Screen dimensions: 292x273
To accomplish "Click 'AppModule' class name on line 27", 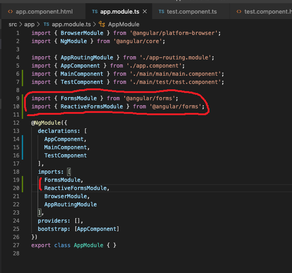I will click(x=88, y=245).
